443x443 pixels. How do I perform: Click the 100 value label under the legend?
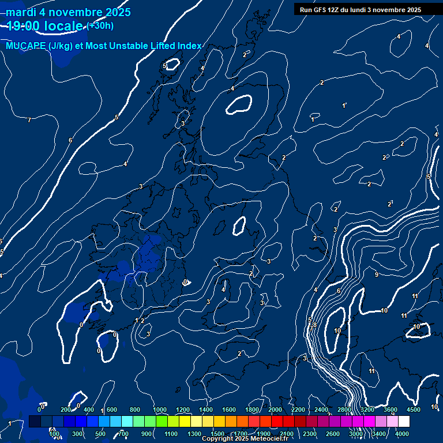point(54,434)
